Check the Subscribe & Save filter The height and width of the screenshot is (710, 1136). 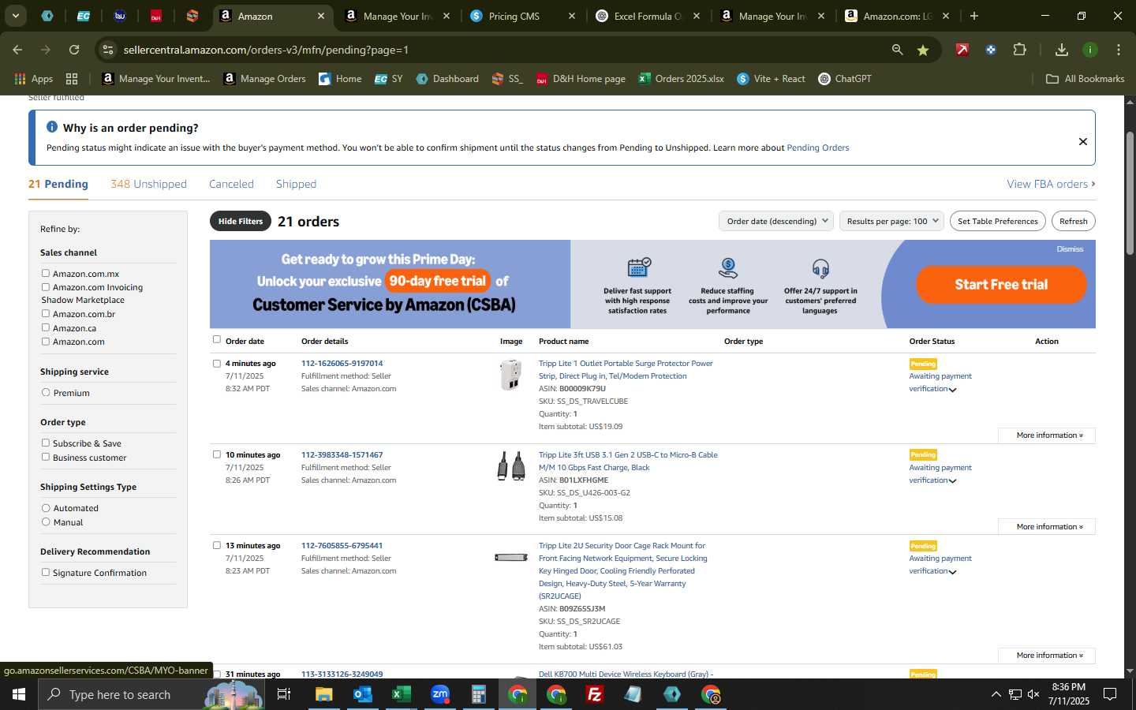pyautogui.click(x=46, y=443)
